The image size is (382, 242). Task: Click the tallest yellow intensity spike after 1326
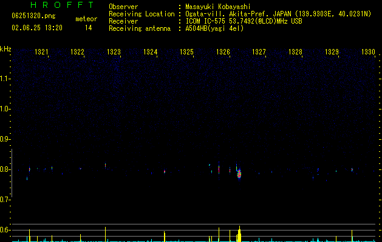click(239, 234)
